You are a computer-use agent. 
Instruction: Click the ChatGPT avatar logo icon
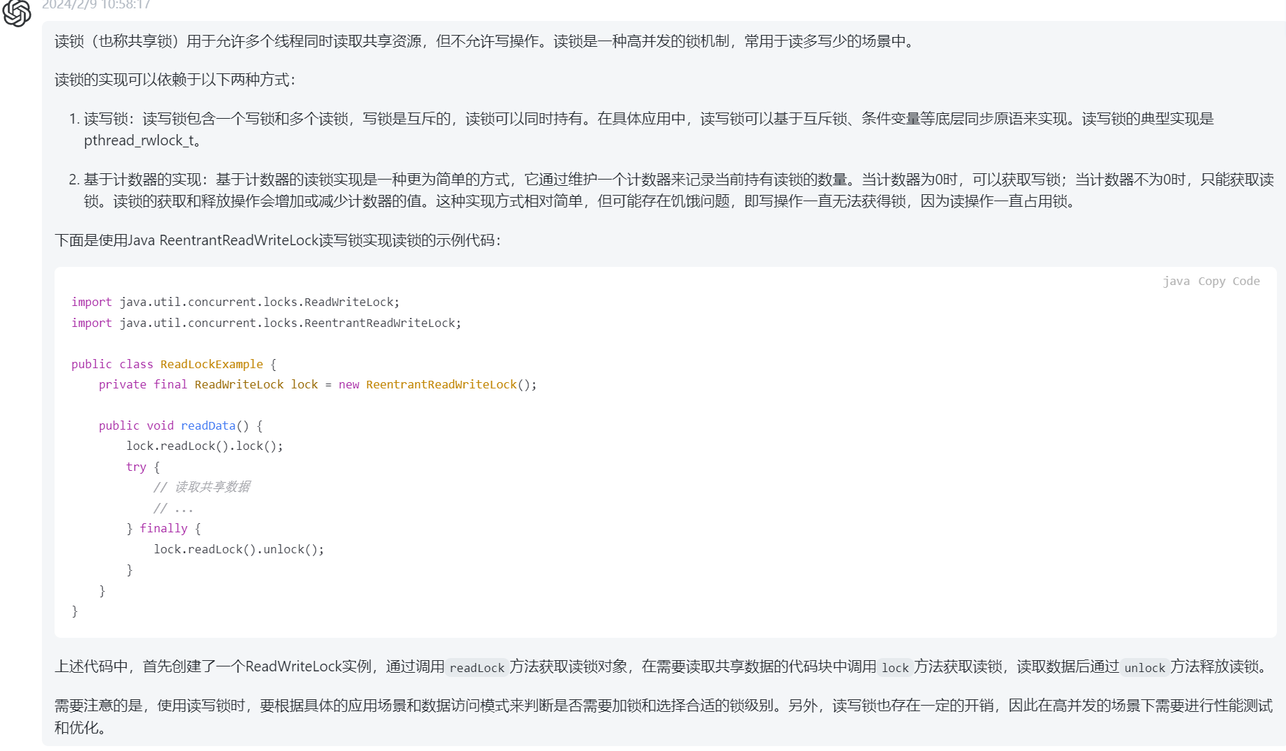point(17,13)
